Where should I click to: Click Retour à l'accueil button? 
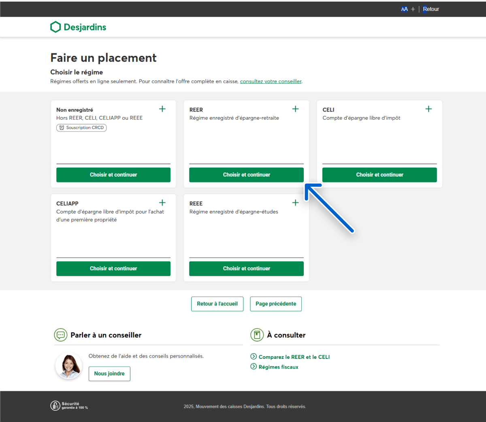(217, 304)
